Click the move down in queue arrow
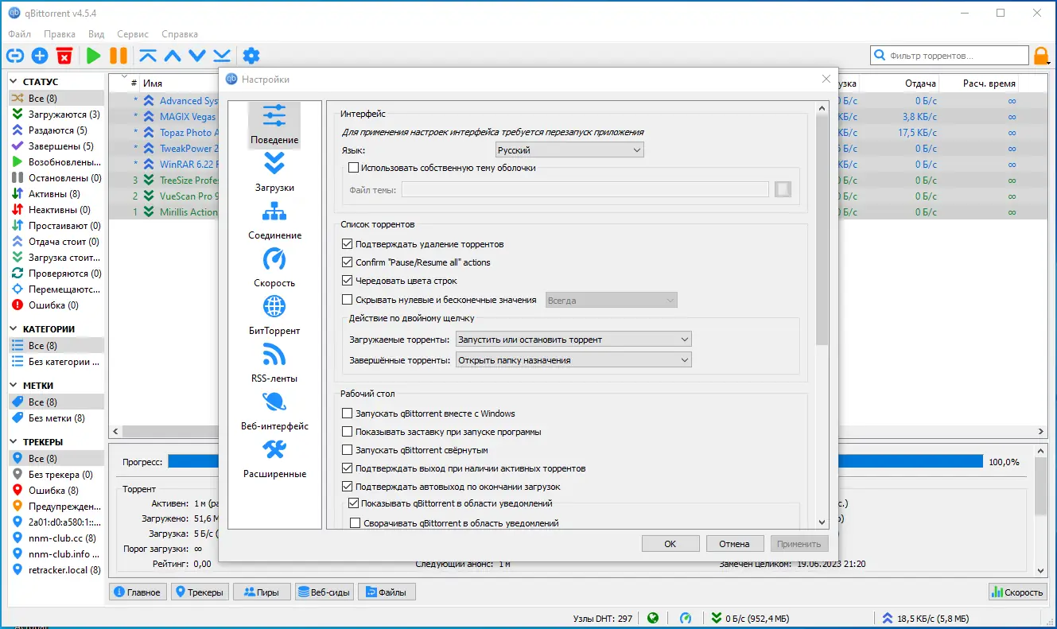1057x629 pixels. [197, 56]
